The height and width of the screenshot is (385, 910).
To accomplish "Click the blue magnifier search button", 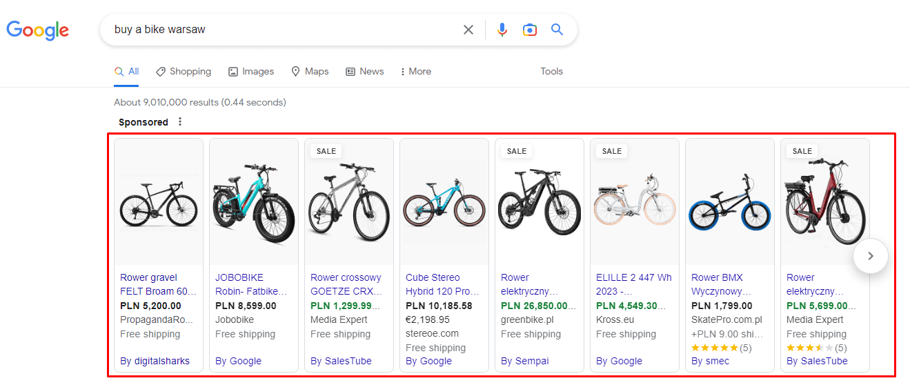I will coord(557,30).
